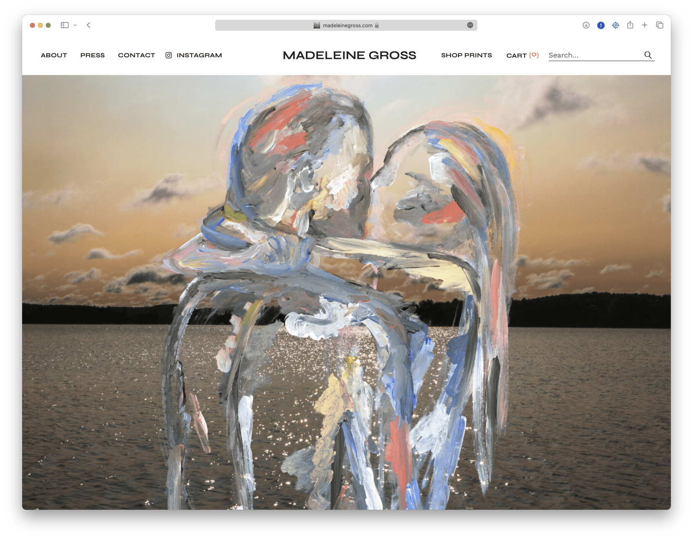This screenshot has width=693, height=539.
Task: Open page options ellipsis in address bar
Action: [470, 25]
